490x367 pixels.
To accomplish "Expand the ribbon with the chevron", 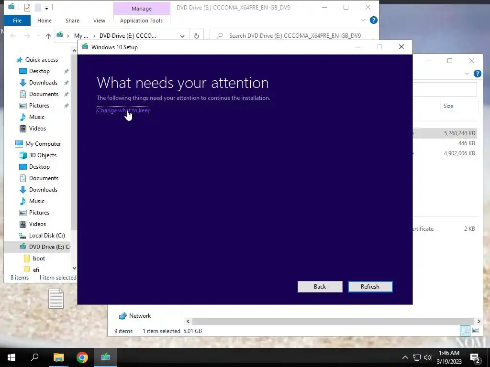I will [363, 20].
